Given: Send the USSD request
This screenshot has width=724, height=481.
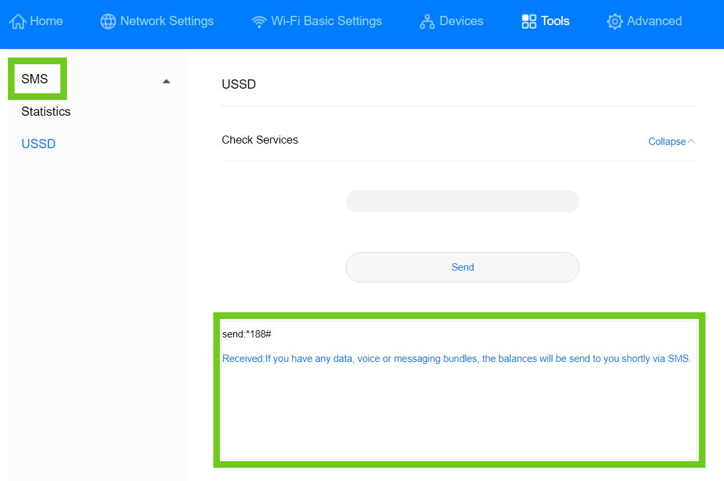Looking at the screenshot, I should (462, 267).
